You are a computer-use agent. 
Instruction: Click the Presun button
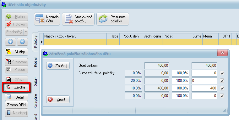(16, 70)
